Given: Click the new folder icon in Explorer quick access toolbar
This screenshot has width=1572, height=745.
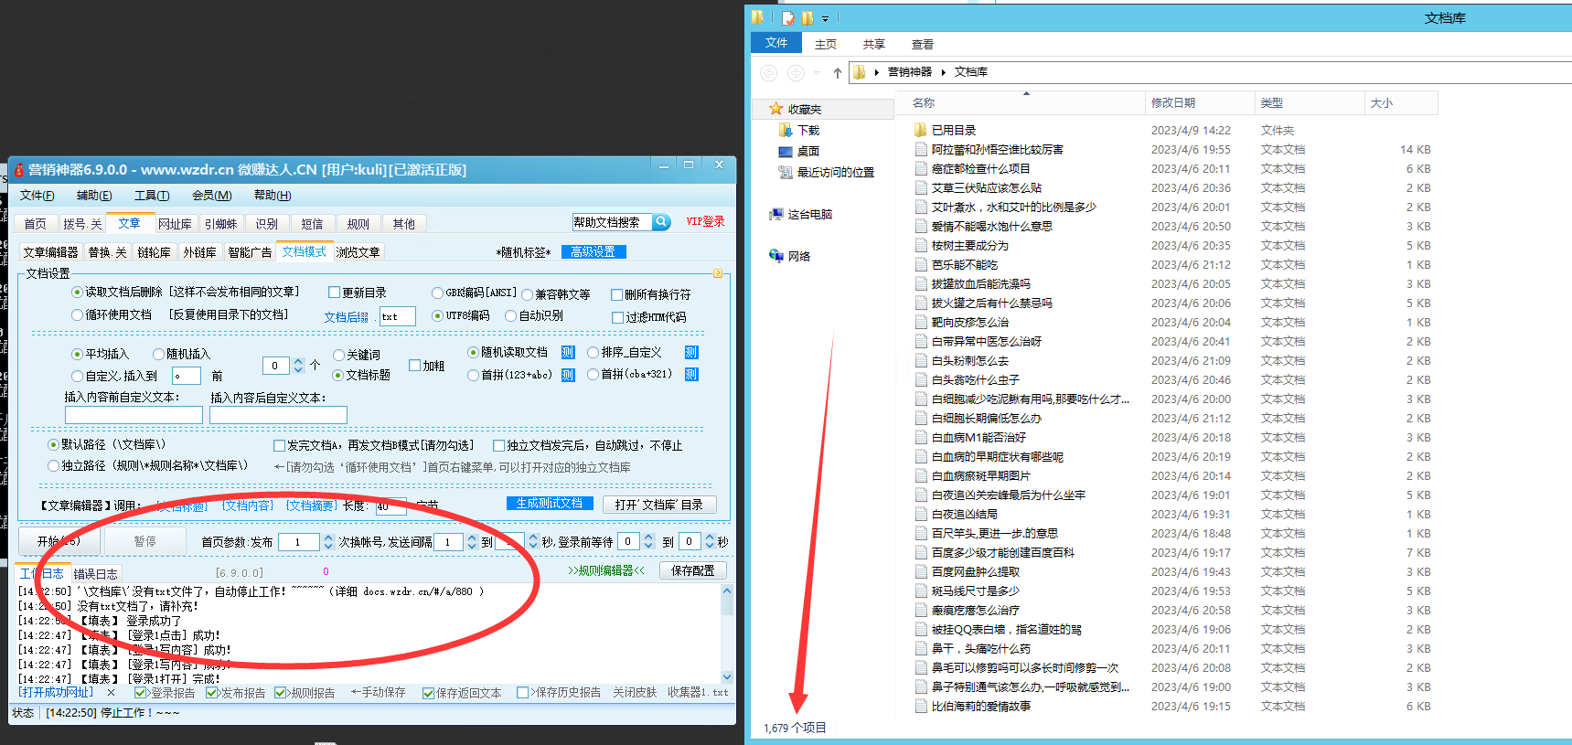Looking at the screenshot, I should [x=807, y=17].
